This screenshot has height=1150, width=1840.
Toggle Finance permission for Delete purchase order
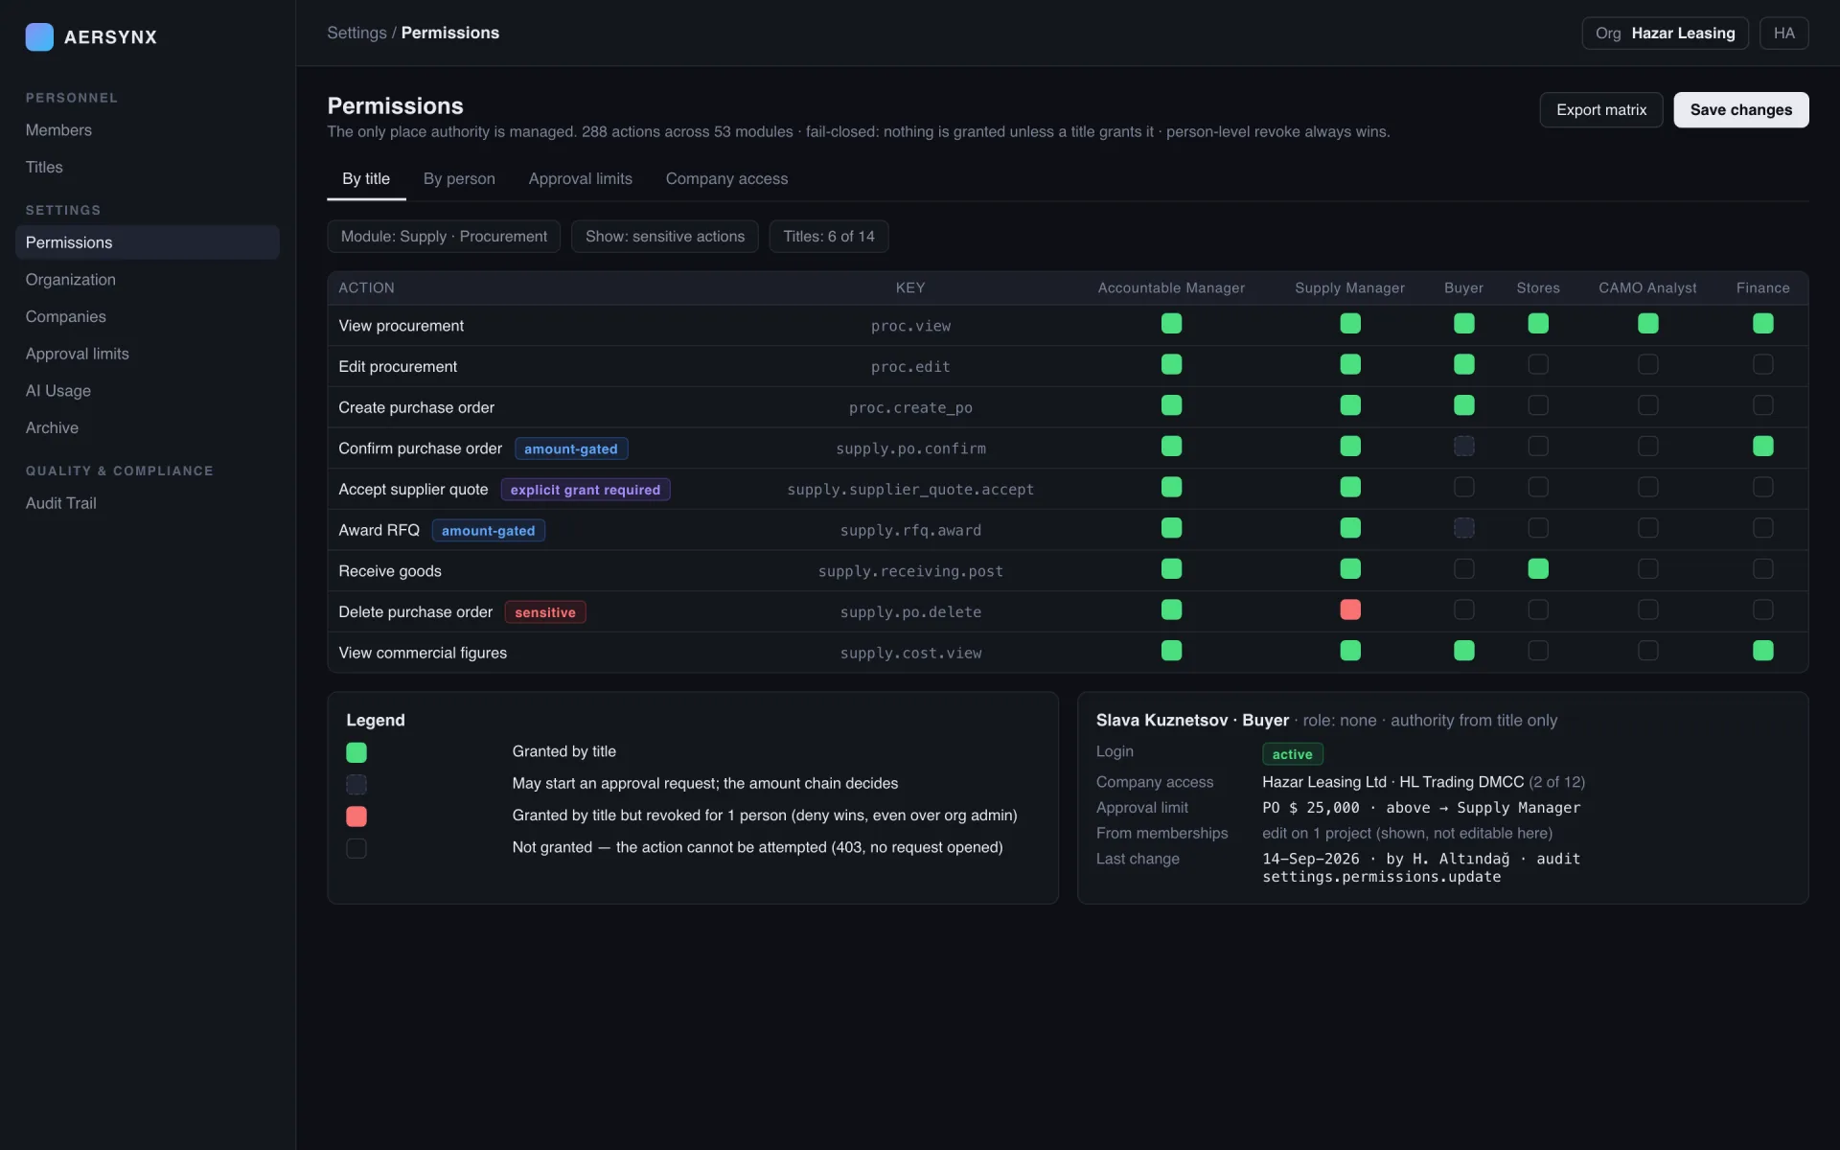click(1762, 609)
